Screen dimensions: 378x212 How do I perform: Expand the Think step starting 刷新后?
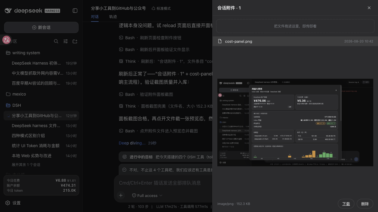click(165, 61)
